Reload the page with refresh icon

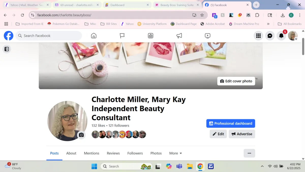22,15
